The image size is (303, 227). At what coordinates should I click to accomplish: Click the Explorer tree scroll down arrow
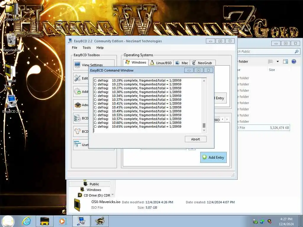click(112, 194)
